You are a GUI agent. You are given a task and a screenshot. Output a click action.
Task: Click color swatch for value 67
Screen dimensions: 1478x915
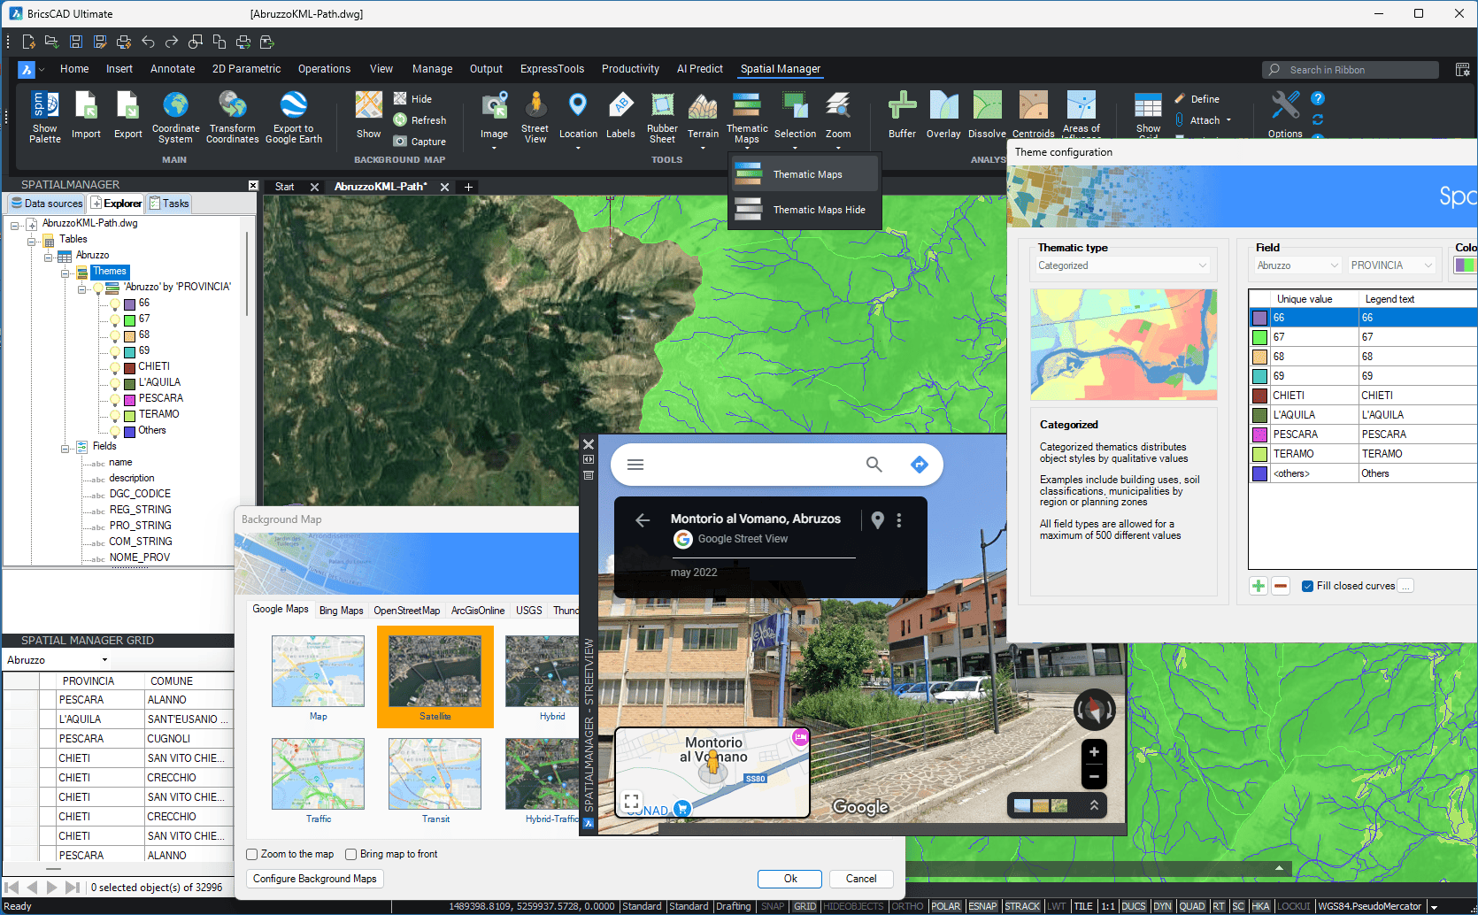[x=1259, y=337]
